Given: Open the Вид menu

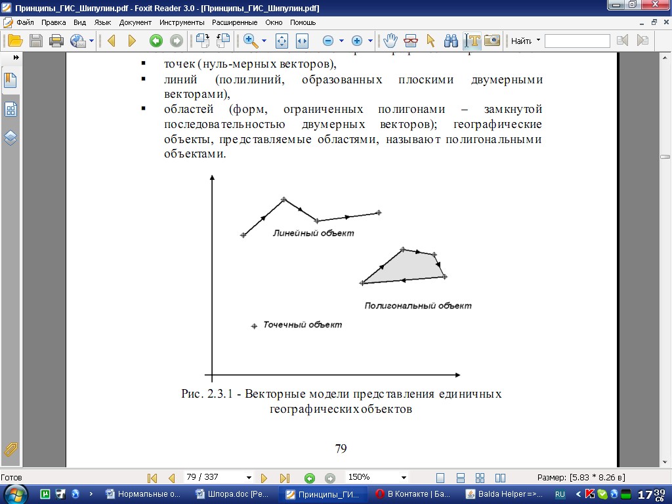Looking at the screenshot, I should click(79, 22).
